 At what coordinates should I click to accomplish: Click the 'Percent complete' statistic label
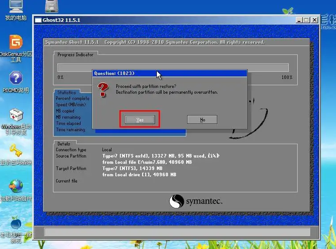(73, 98)
